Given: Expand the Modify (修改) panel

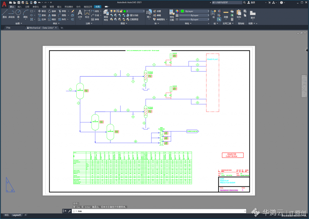Looking at the screenshot, I should pyautogui.click(x=56, y=24).
